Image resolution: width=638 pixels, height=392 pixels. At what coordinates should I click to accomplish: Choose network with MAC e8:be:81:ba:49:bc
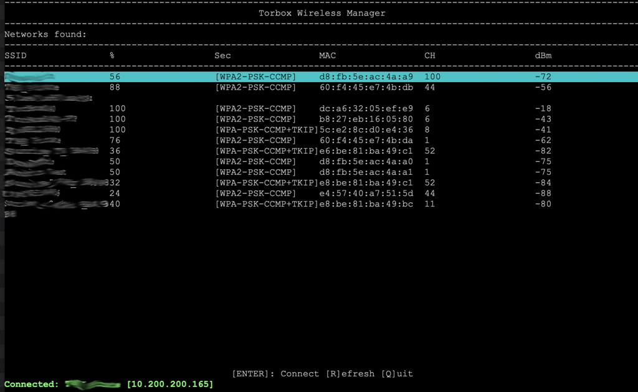[x=321, y=203]
